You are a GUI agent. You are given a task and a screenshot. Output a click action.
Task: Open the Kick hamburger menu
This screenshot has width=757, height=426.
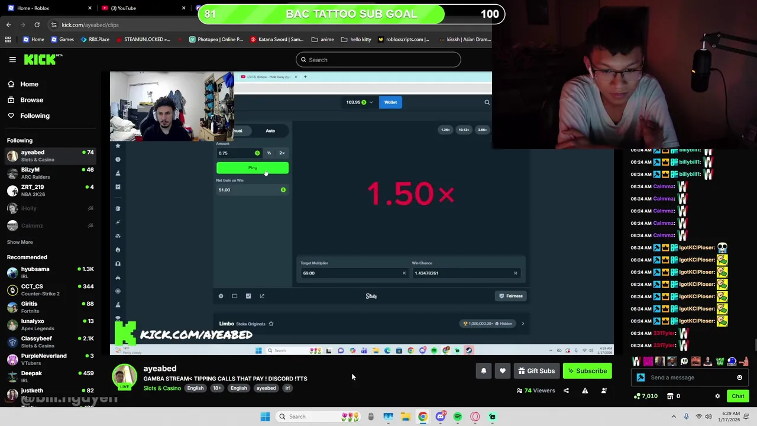[x=12, y=60]
